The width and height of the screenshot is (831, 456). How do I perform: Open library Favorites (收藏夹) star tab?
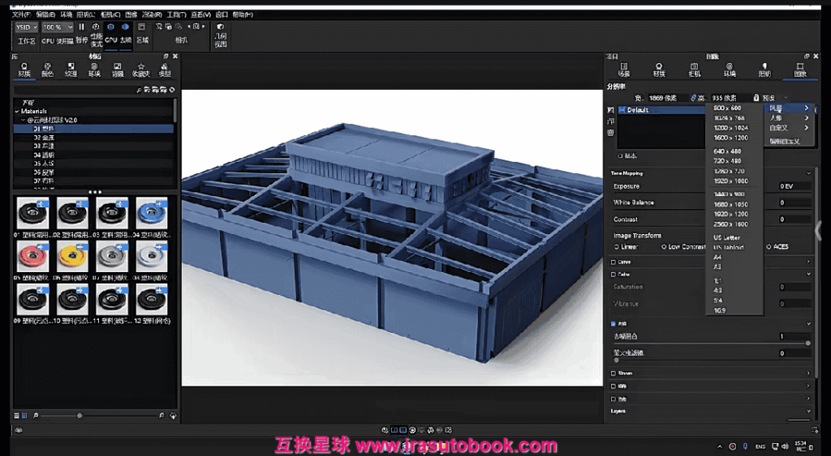[141, 70]
